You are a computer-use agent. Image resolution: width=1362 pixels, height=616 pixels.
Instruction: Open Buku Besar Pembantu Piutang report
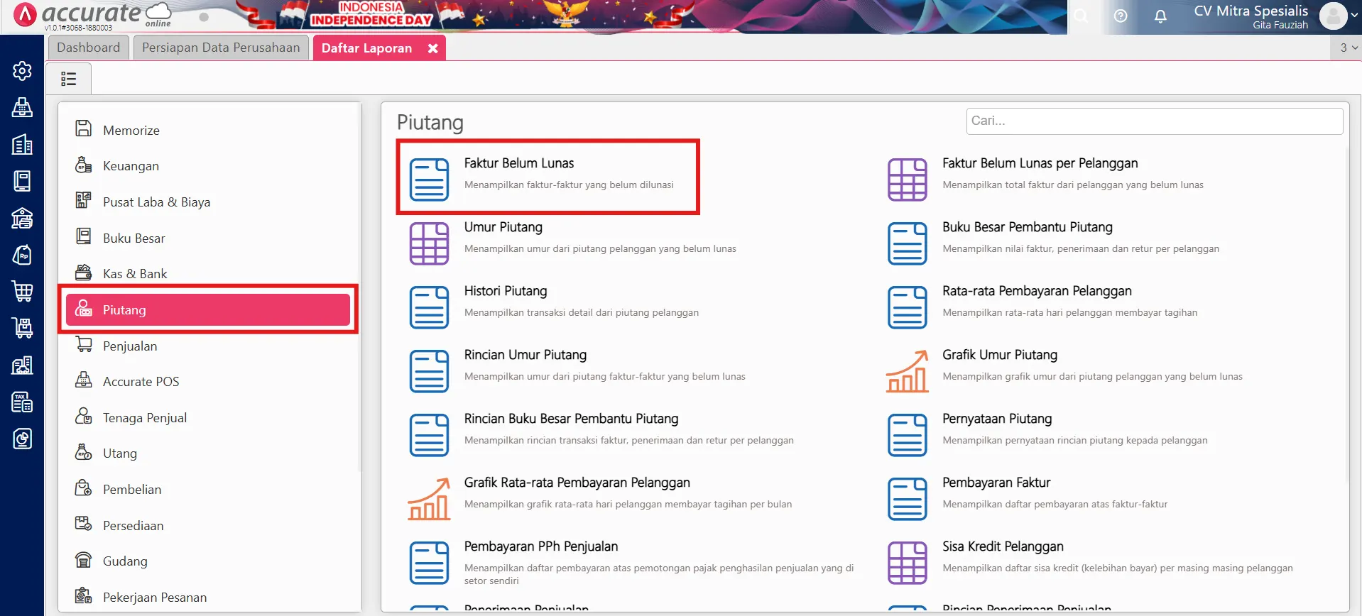pos(1028,227)
